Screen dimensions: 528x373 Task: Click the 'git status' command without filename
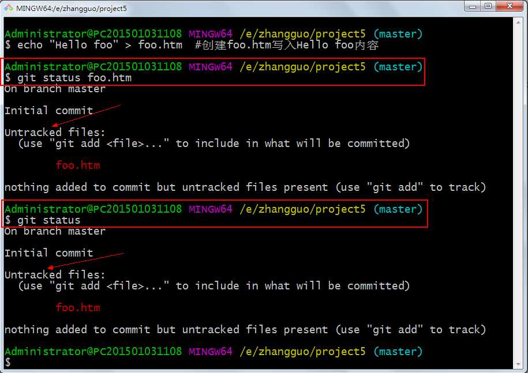pyautogui.click(x=43, y=220)
